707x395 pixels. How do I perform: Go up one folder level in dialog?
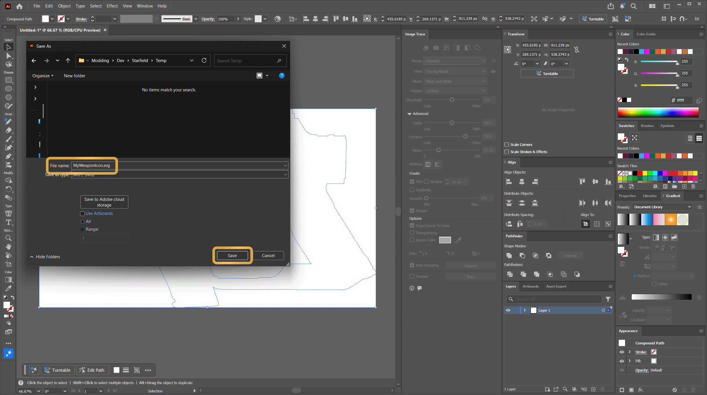click(x=68, y=61)
